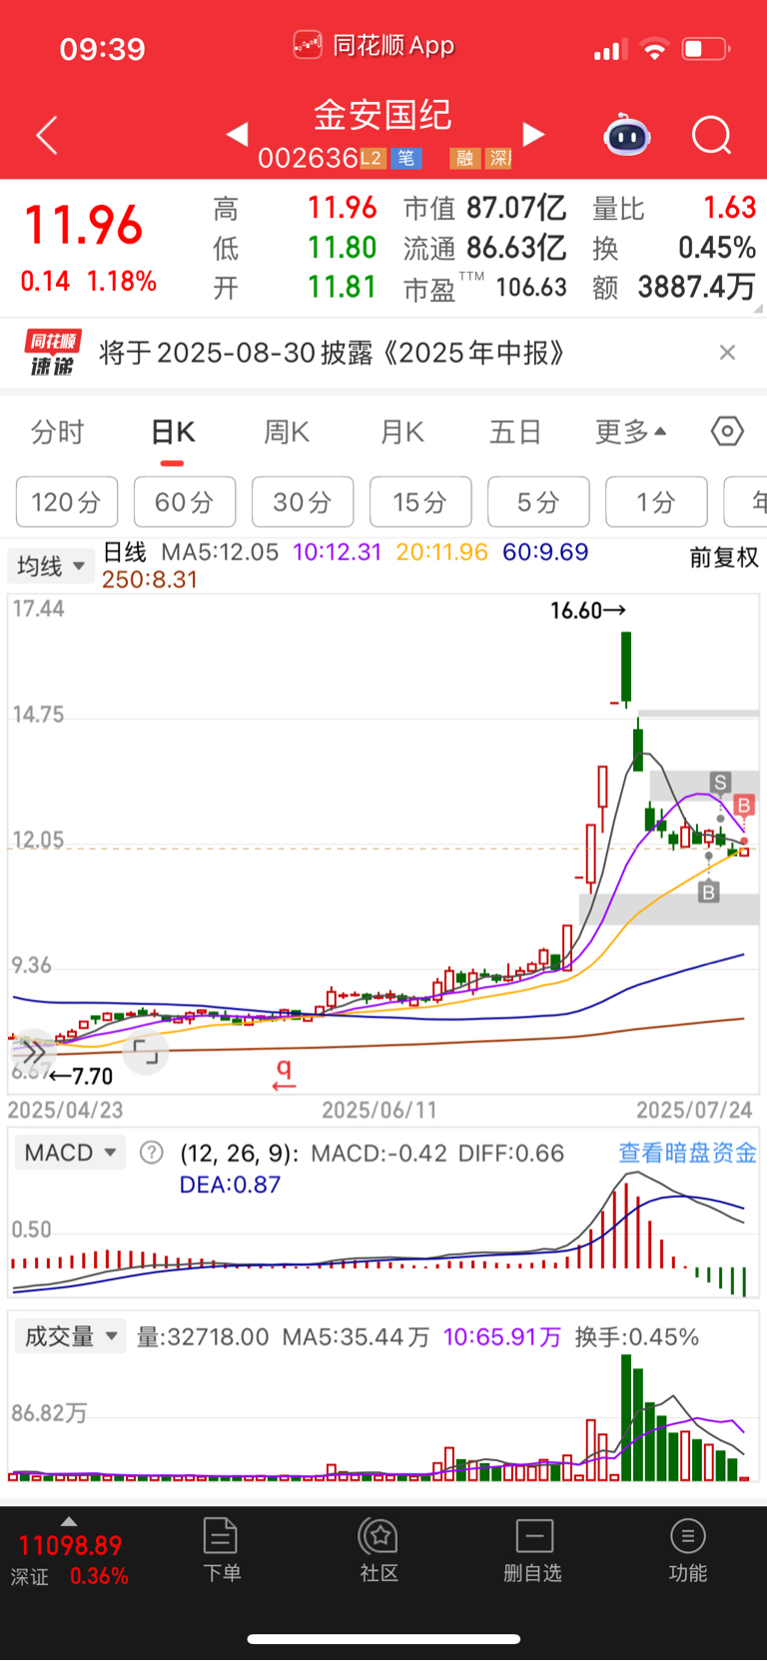767x1661 pixels.
Task: Tap the partially visible interval button after 1分
Action: coord(745,501)
